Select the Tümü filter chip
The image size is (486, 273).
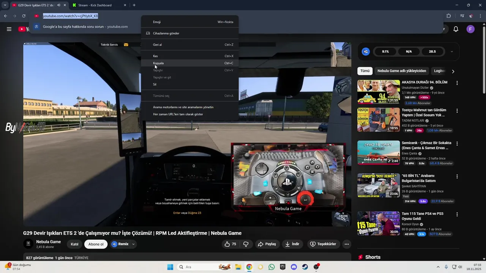(x=365, y=71)
